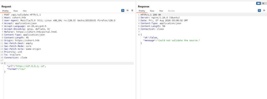Click the Request panel title
This screenshot has height=99, width=267.
(x=6, y=6)
